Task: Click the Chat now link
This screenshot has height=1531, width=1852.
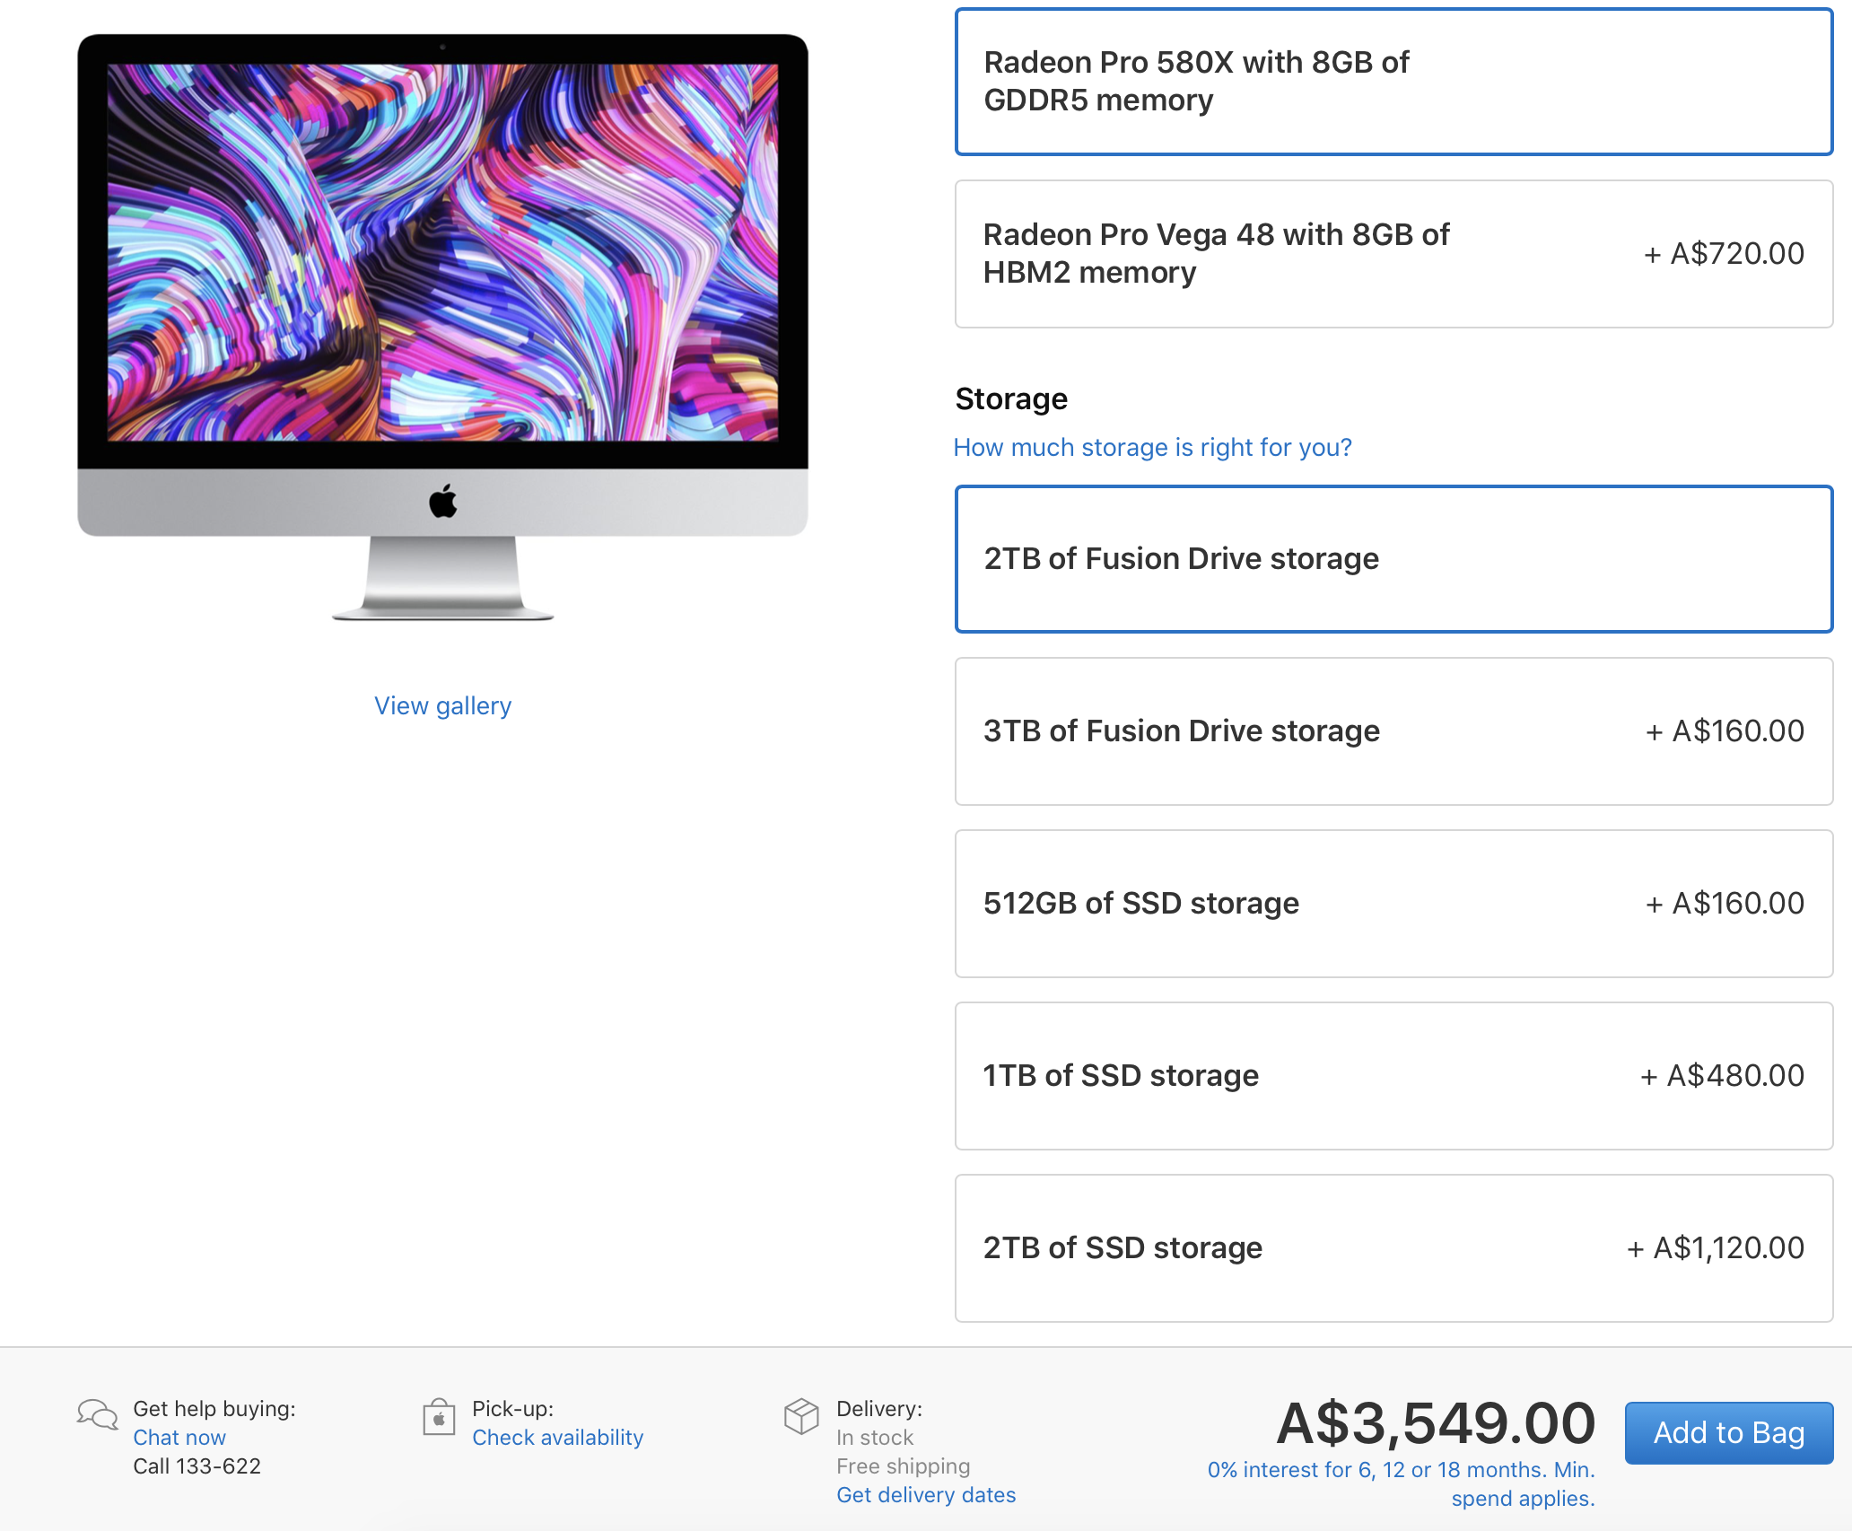Action: pyautogui.click(x=179, y=1438)
